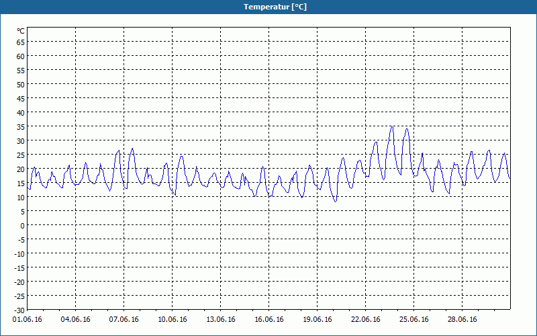
Task: Click the 28.06.16 date label
Action: [x=462, y=320]
